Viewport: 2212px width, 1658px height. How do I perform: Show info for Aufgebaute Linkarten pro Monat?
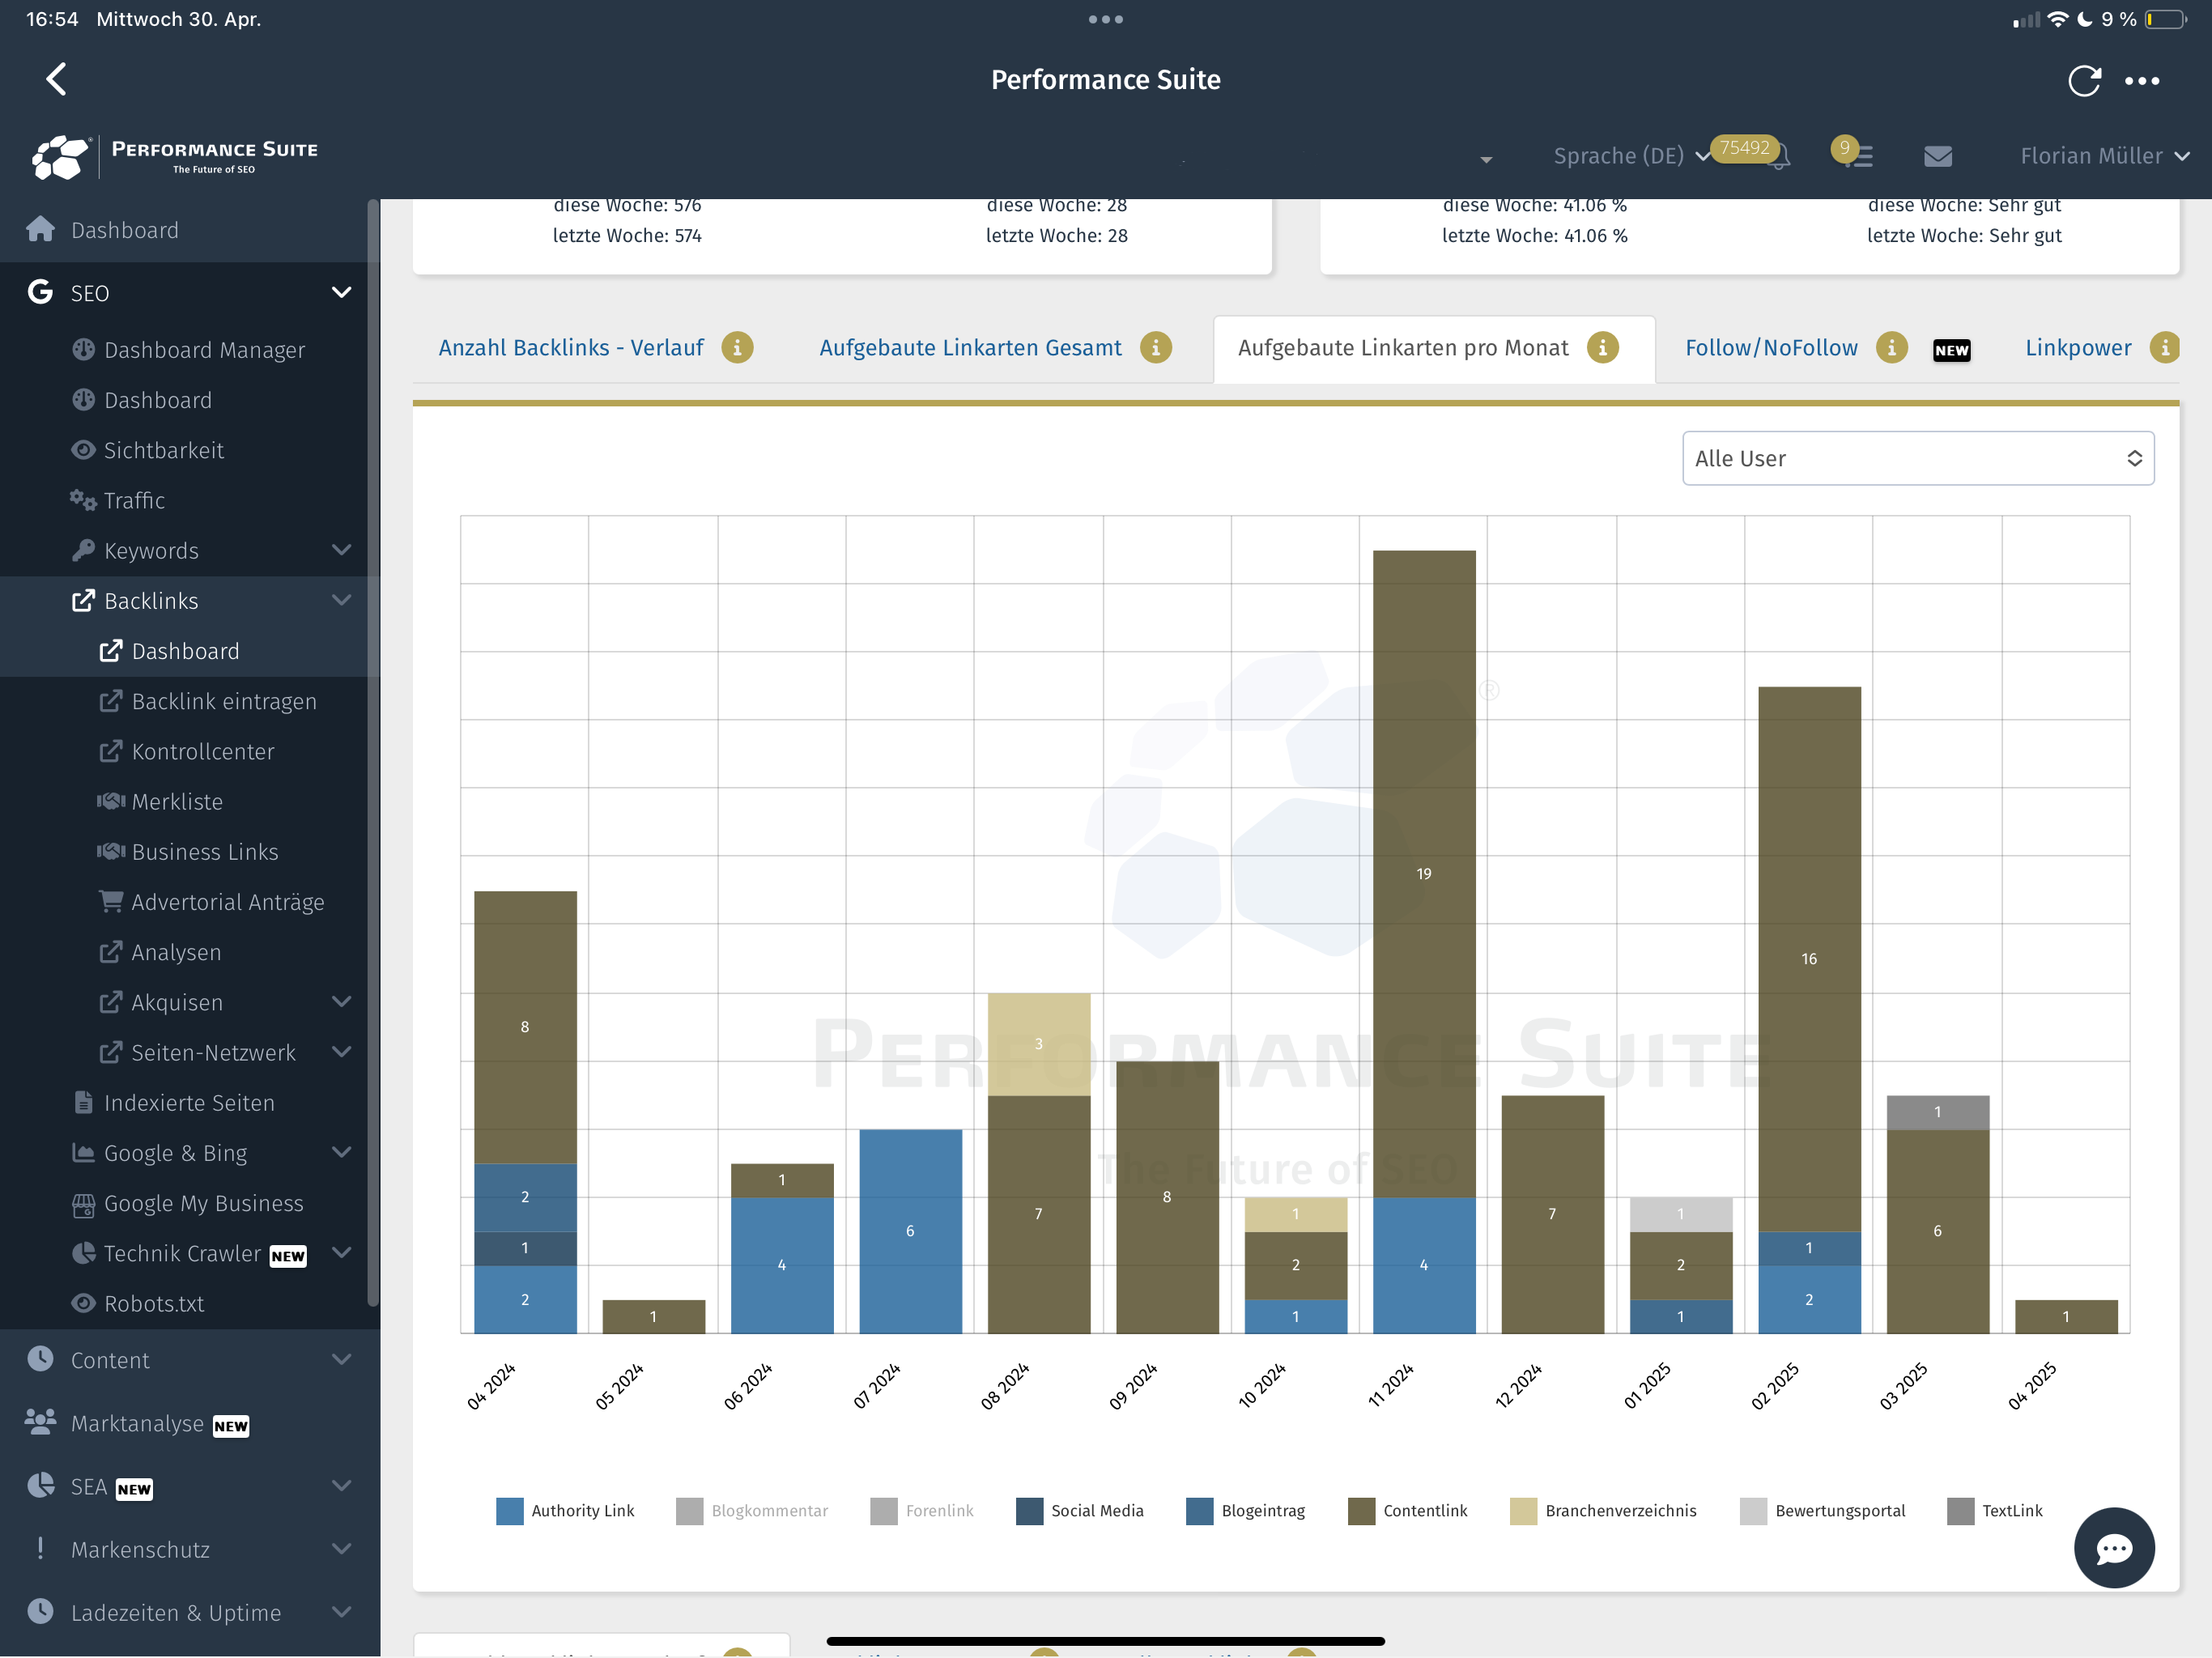pos(1603,347)
